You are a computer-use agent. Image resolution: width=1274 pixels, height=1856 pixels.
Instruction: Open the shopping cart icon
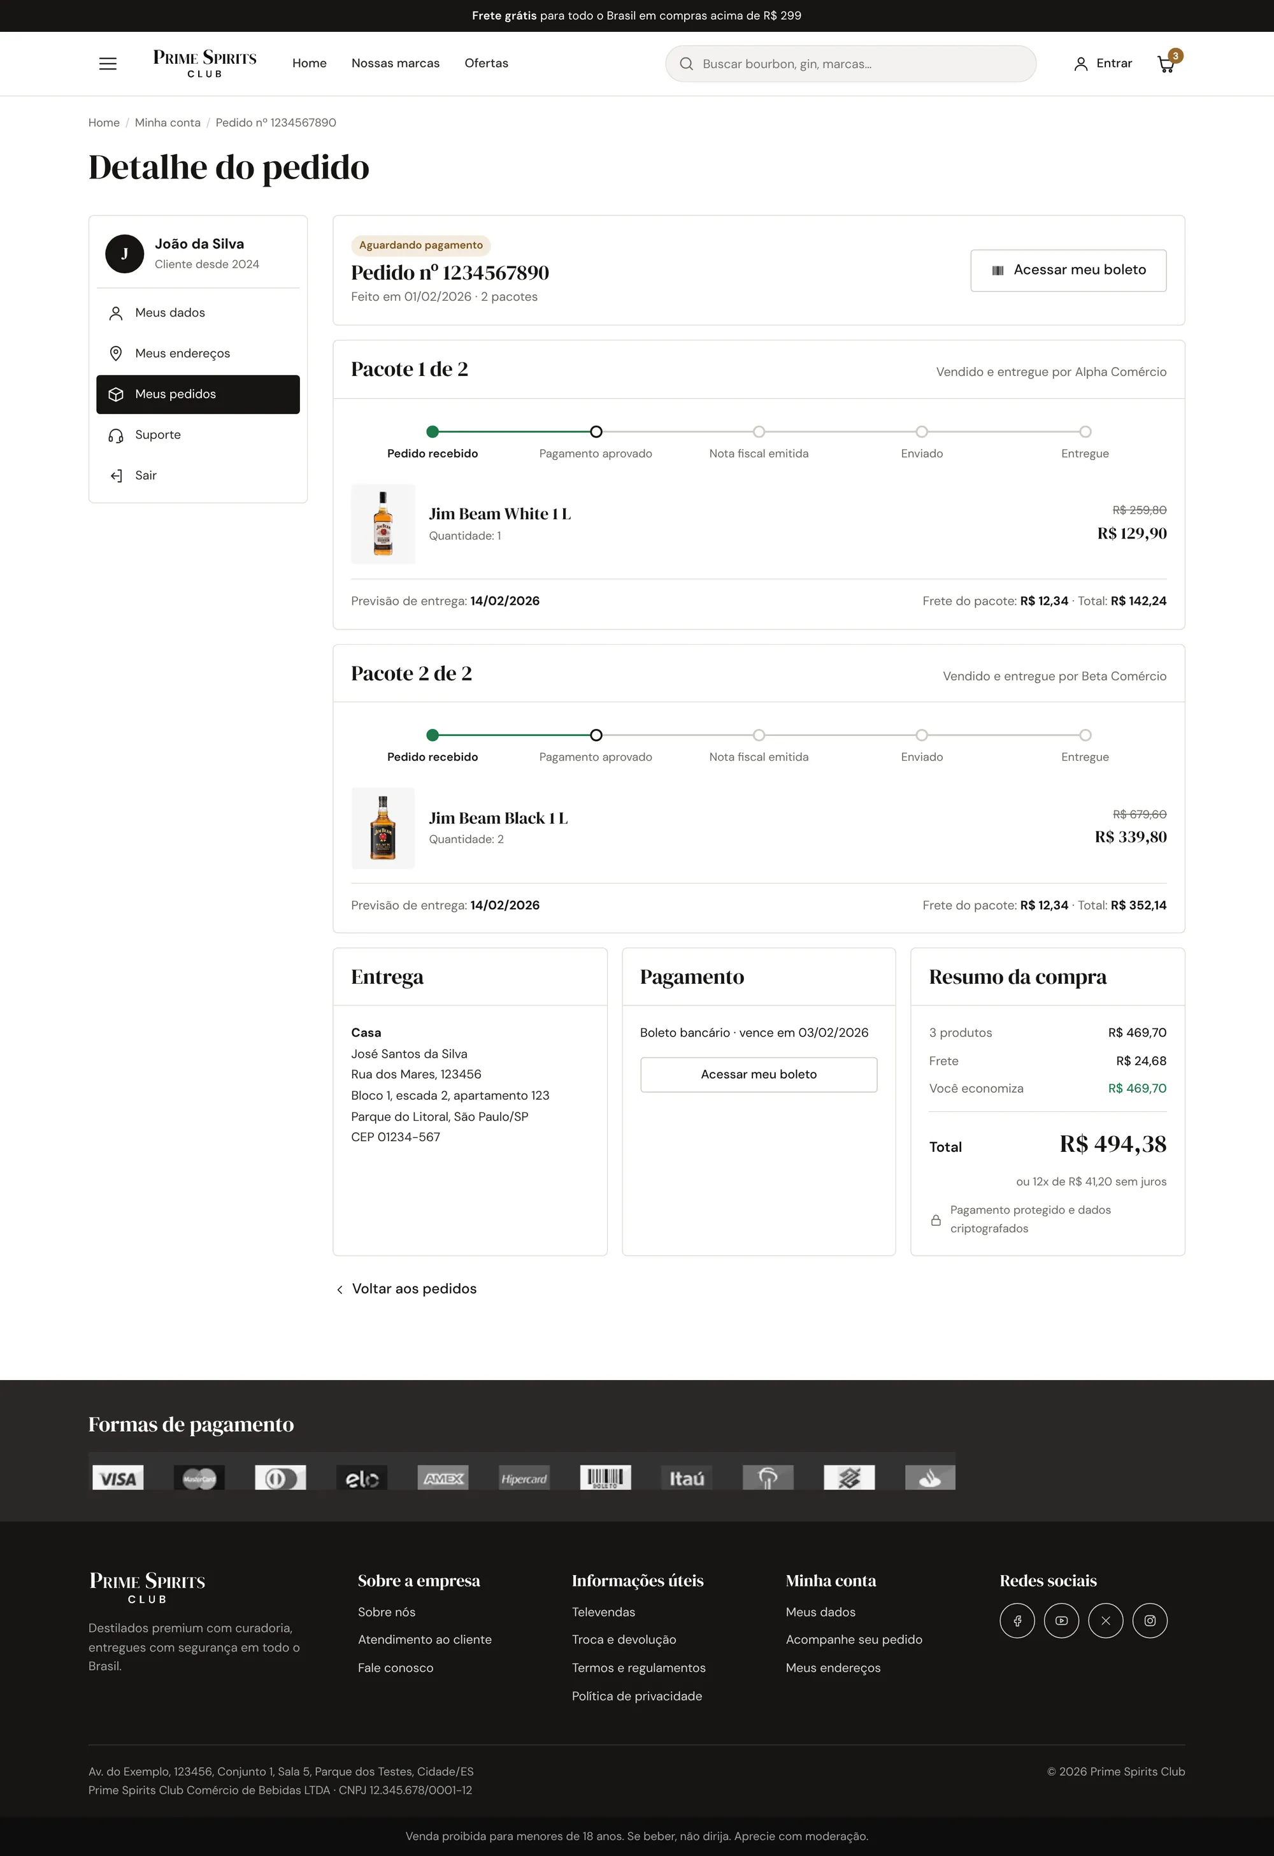click(1166, 64)
